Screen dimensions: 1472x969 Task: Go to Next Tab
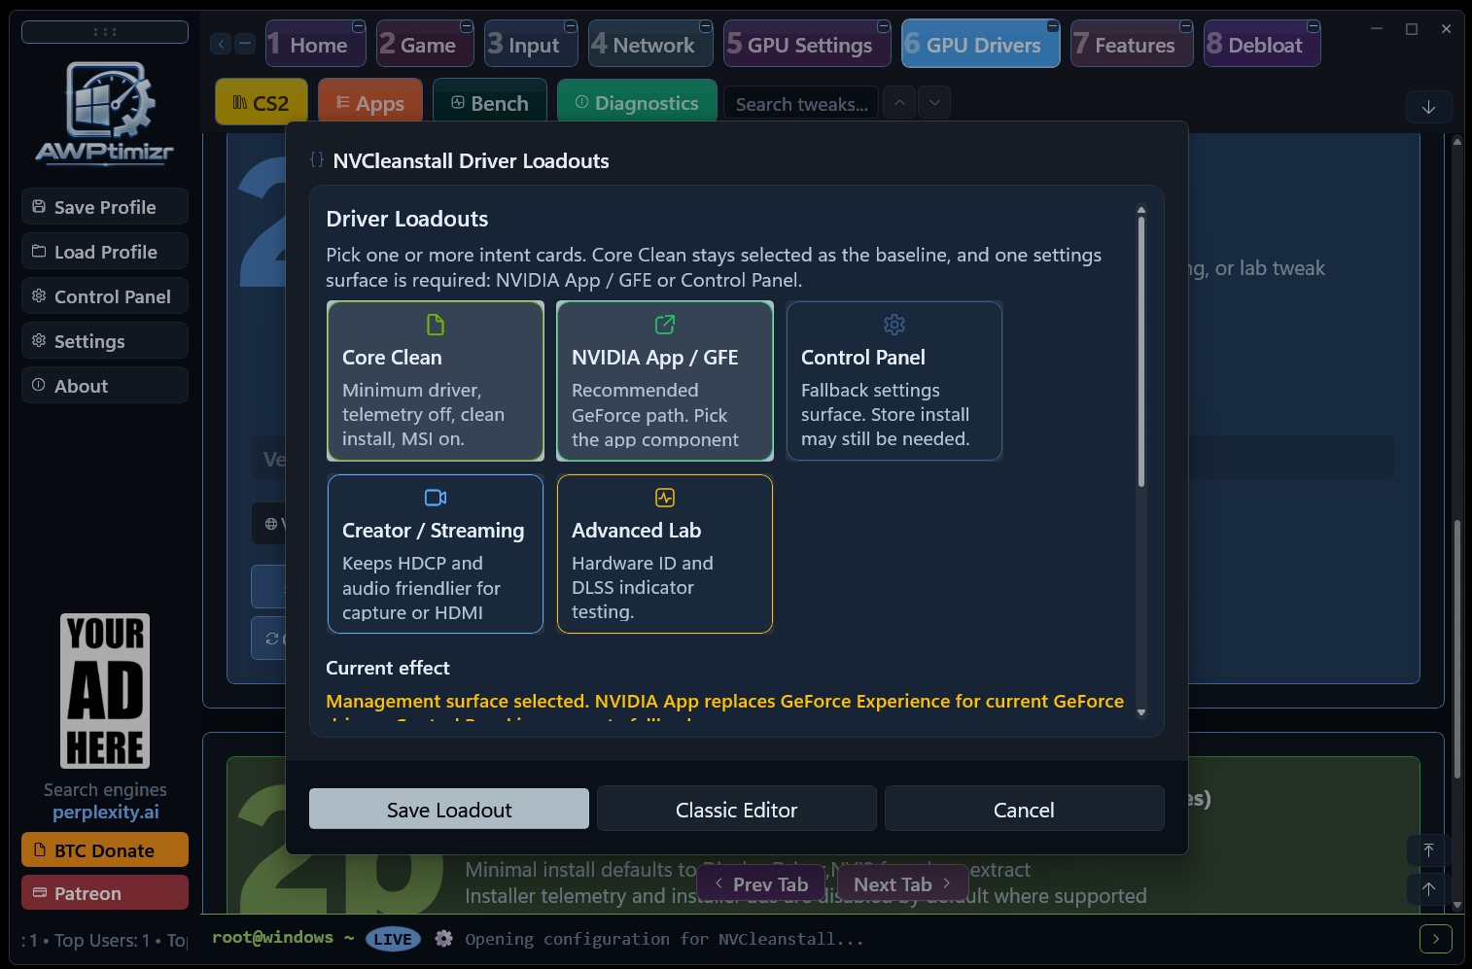pyautogui.click(x=903, y=884)
